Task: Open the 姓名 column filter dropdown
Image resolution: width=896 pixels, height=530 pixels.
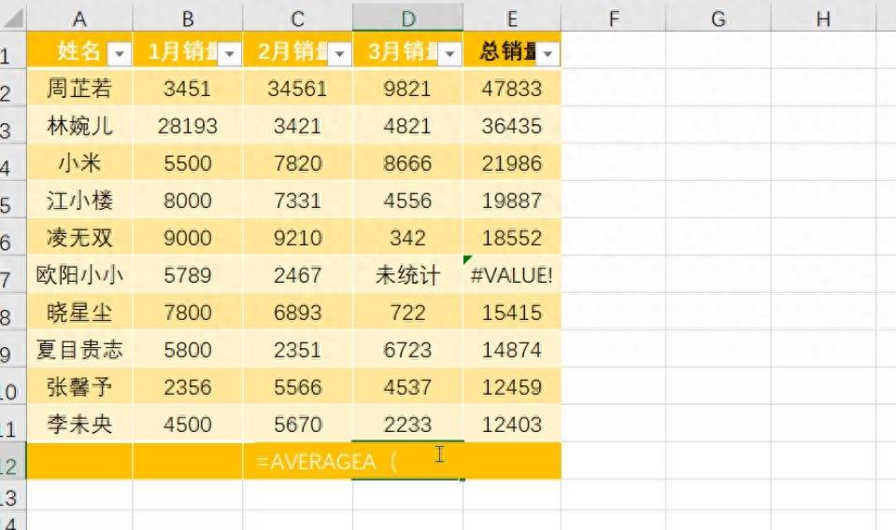Action: coord(120,54)
